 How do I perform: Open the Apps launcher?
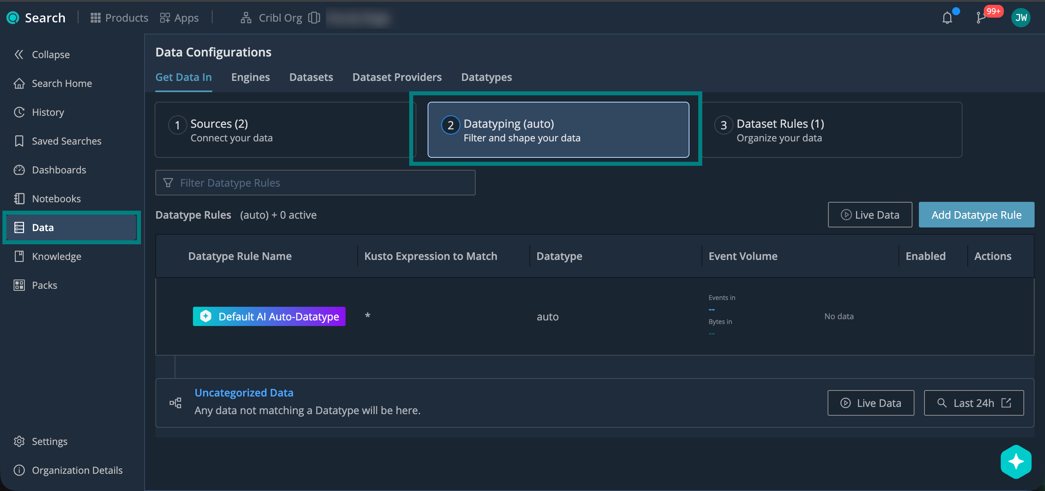pyautogui.click(x=179, y=18)
